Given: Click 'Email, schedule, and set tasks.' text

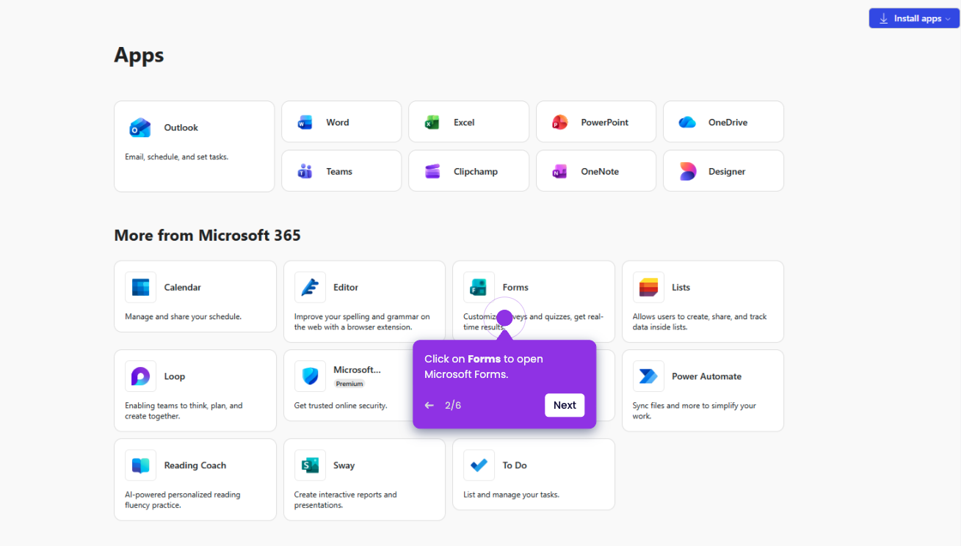Looking at the screenshot, I should click(177, 157).
